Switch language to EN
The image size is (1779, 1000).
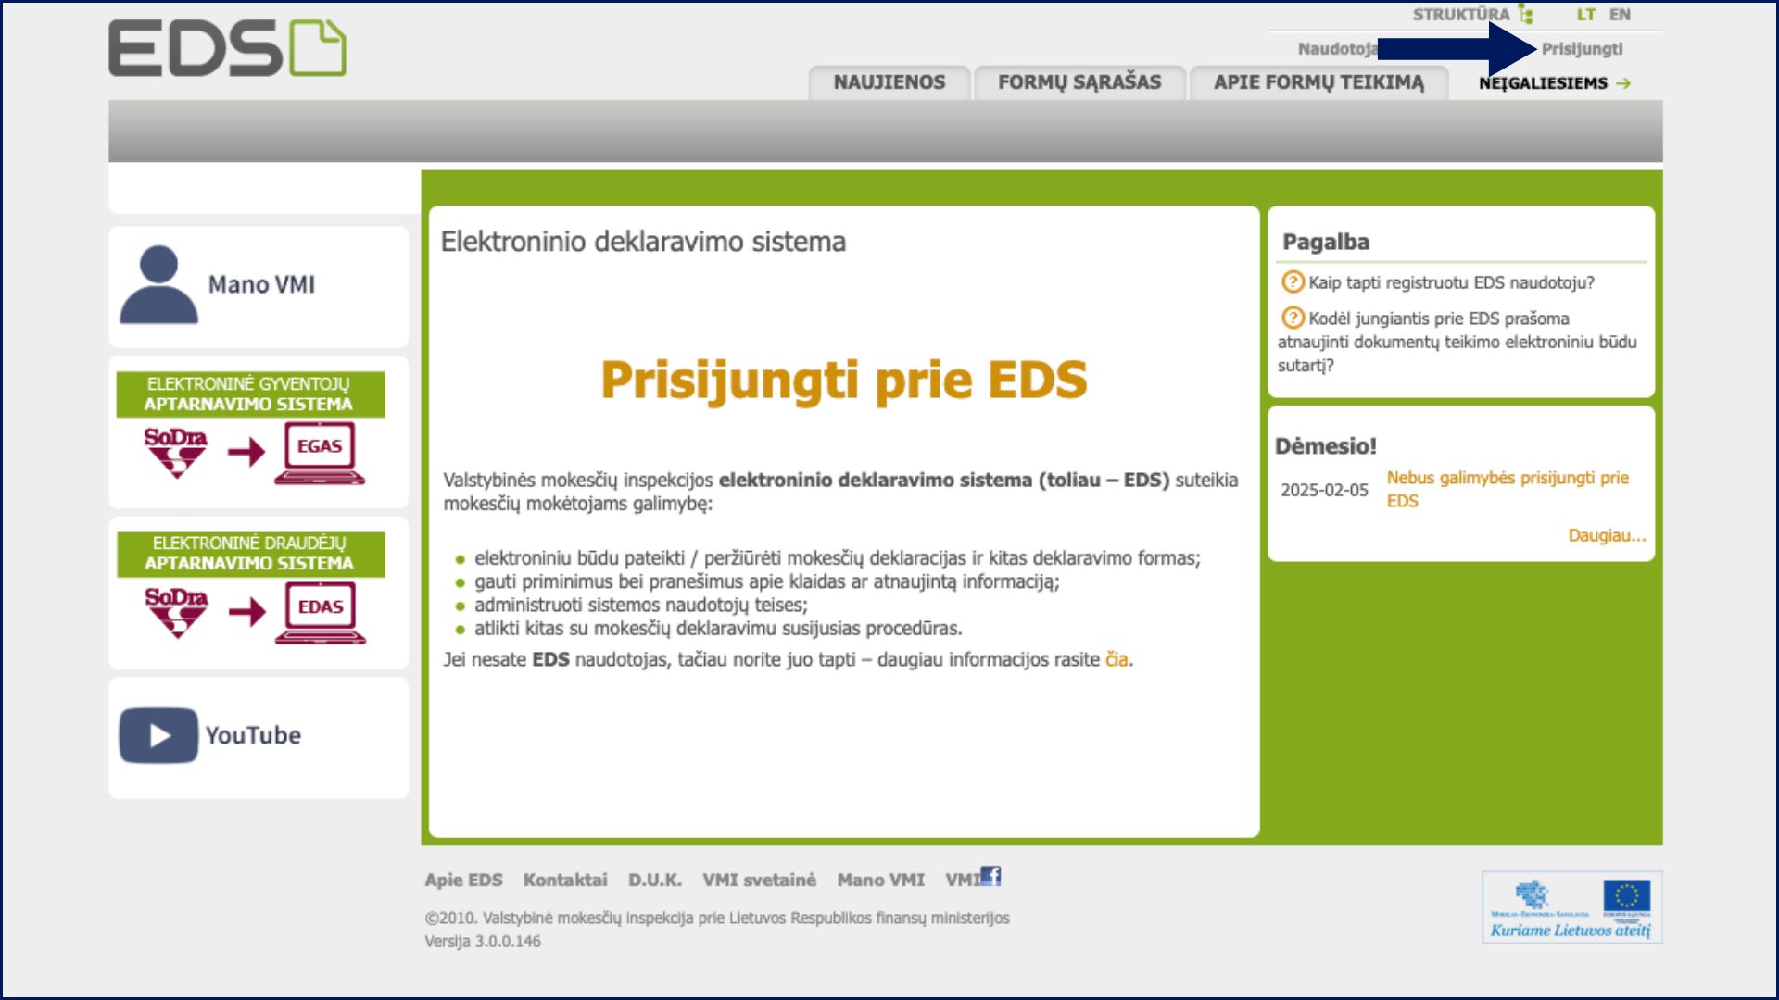(x=1620, y=15)
